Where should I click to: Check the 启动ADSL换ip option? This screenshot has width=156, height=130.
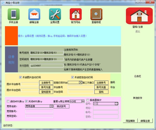click(8, 101)
